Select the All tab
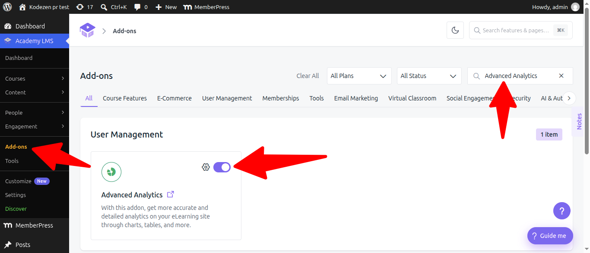The height and width of the screenshot is (253, 590). (89, 98)
